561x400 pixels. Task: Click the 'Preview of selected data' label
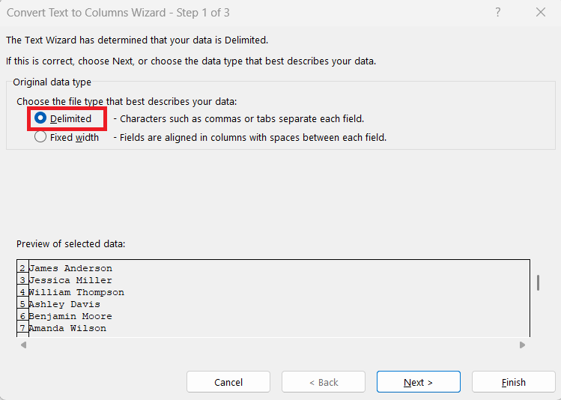click(x=71, y=244)
